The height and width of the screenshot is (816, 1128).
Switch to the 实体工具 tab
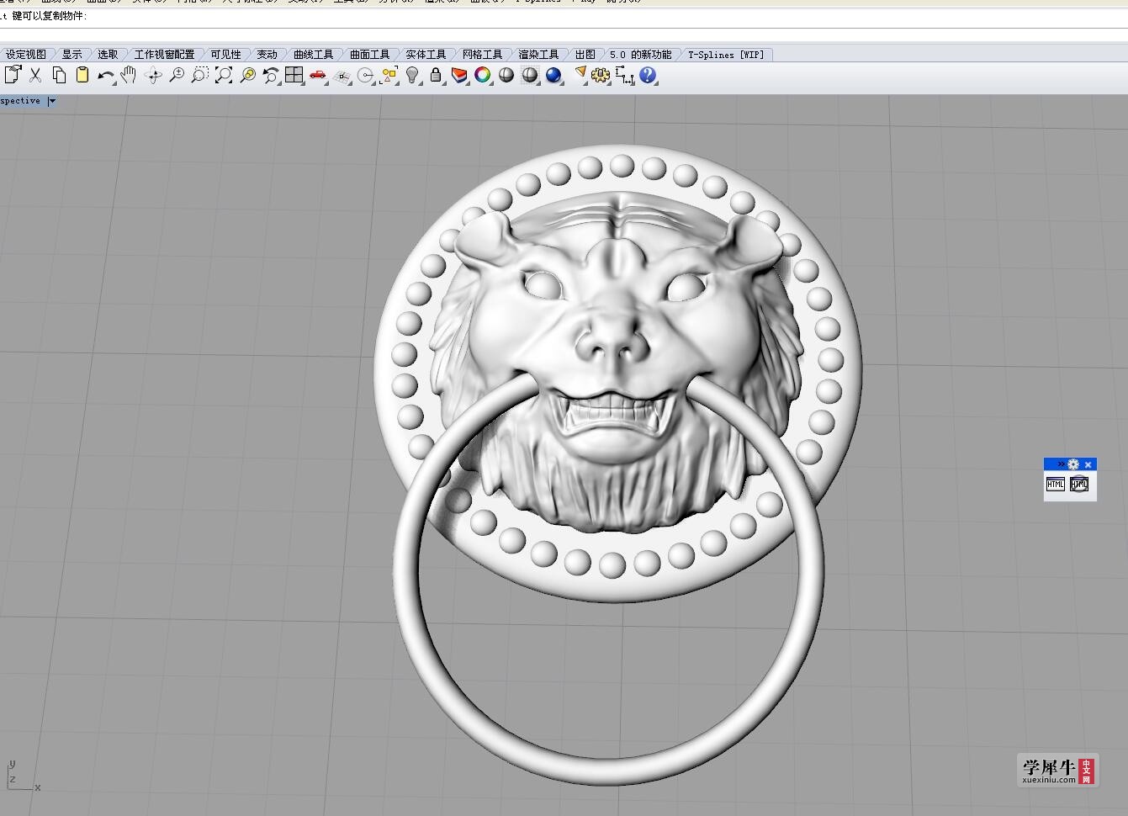pos(426,55)
